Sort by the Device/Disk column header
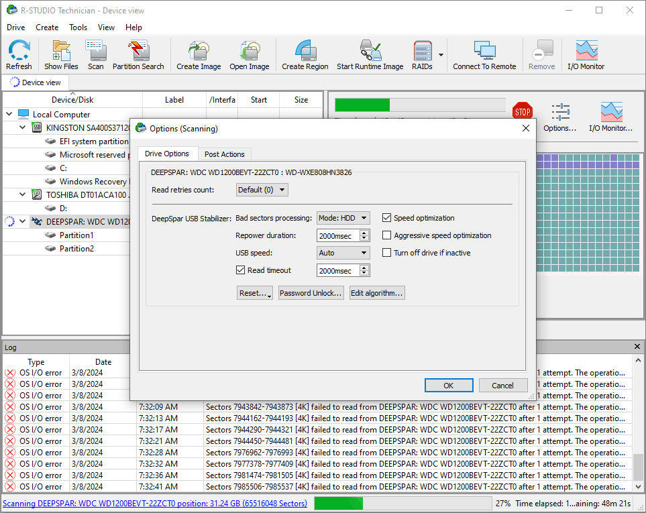646x513 pixels. pyautogui.click(x=72, y=100)
